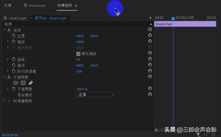Image resolution: width=221 pixels, height=137 pixels.
Task: Click the 位置 X value 640.0
Action: (x=80, y=36)
